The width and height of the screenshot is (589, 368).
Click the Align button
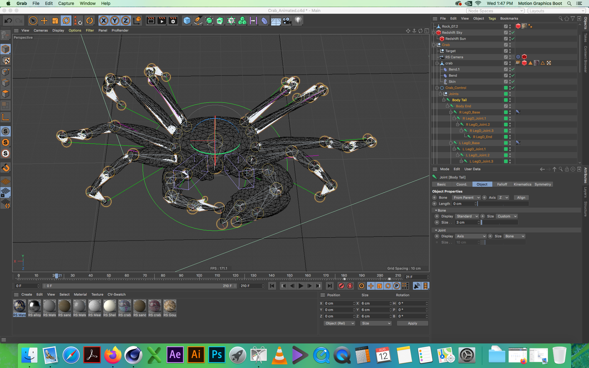tap(521, 197)
